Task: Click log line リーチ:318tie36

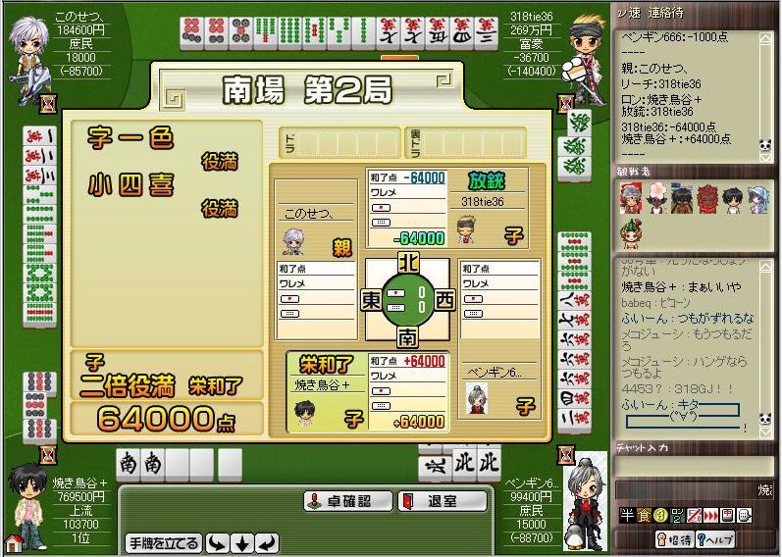Action: click(660, 83)
